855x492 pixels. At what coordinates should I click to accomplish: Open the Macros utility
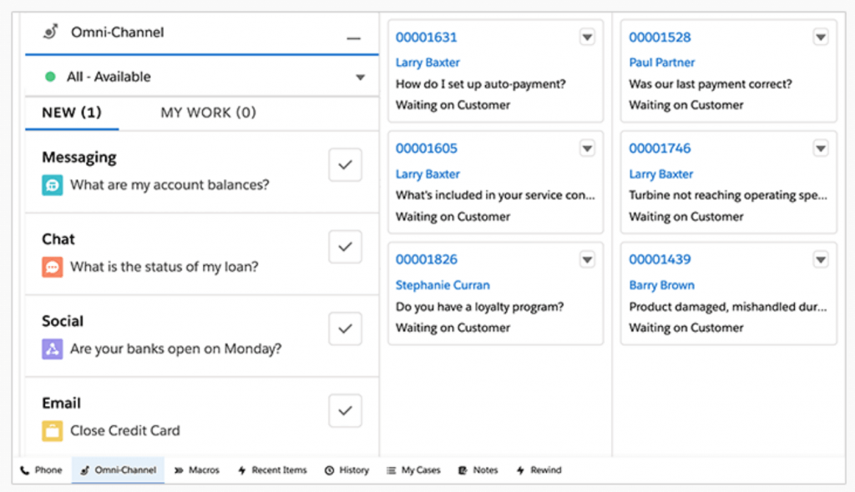196,469
